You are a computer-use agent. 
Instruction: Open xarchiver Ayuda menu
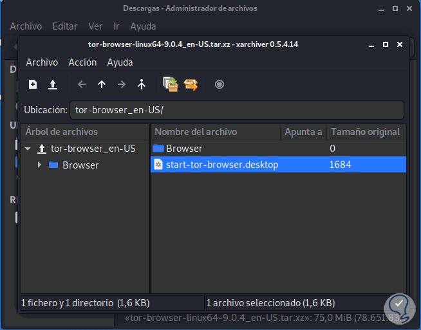(x=120, y=62)
